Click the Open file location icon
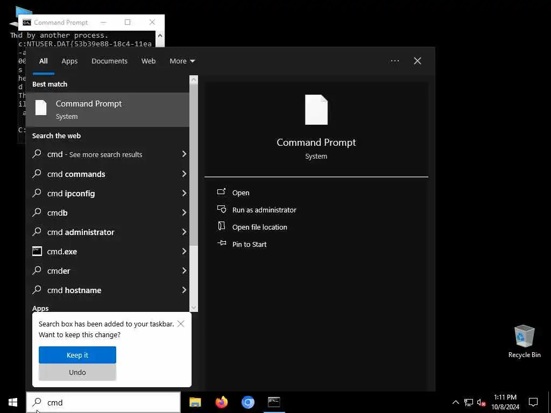The width and height of the screenshot is (551, 413). (x=221, y=226)
